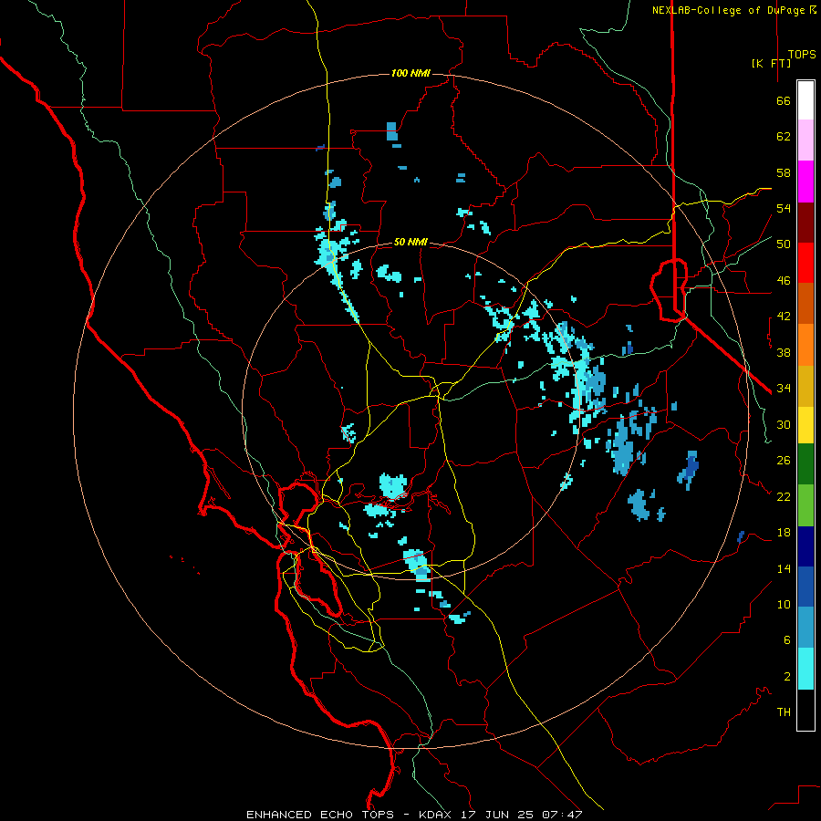Click the NEXLAB-College of DuPage label
The image size is (821, 821).
[x=728, y=10]
